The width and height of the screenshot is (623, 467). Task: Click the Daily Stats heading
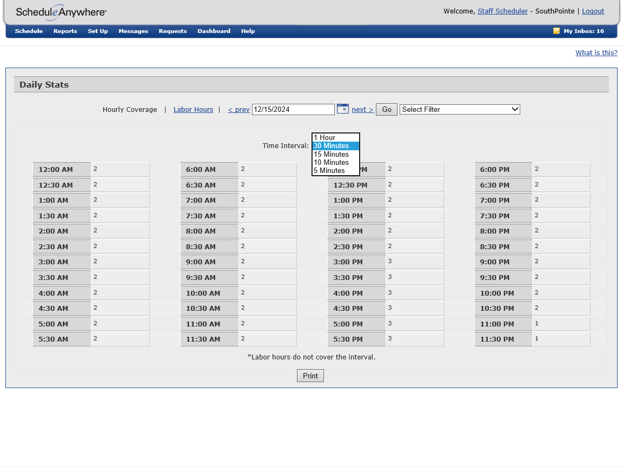44,84
